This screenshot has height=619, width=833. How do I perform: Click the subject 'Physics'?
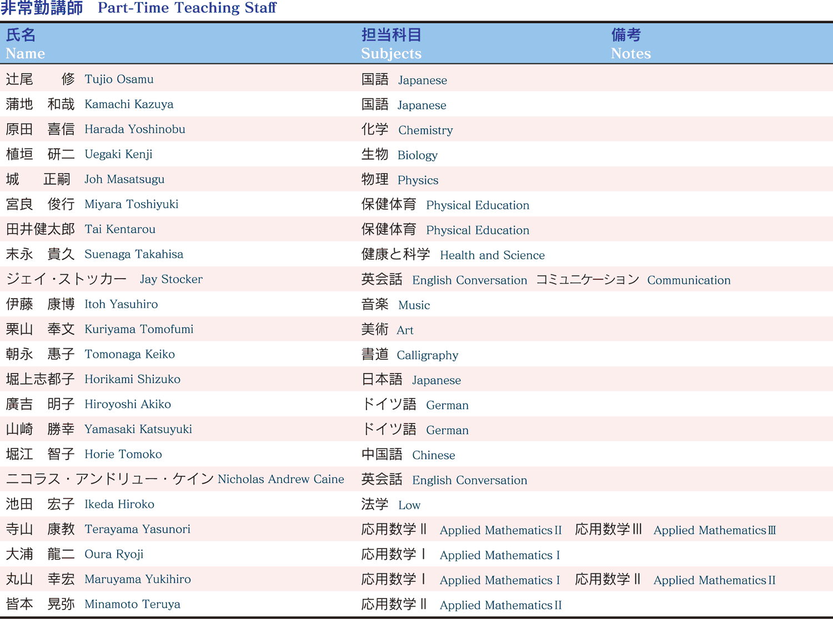coord(418,180)
